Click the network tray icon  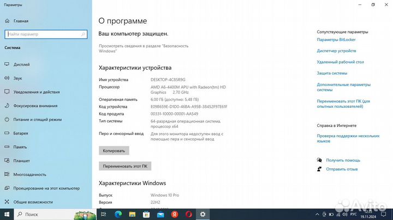[338, 215]
